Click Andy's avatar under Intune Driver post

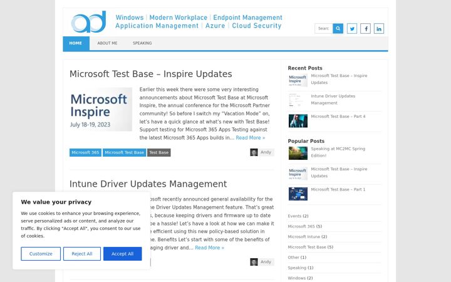[x=254, y=262]
